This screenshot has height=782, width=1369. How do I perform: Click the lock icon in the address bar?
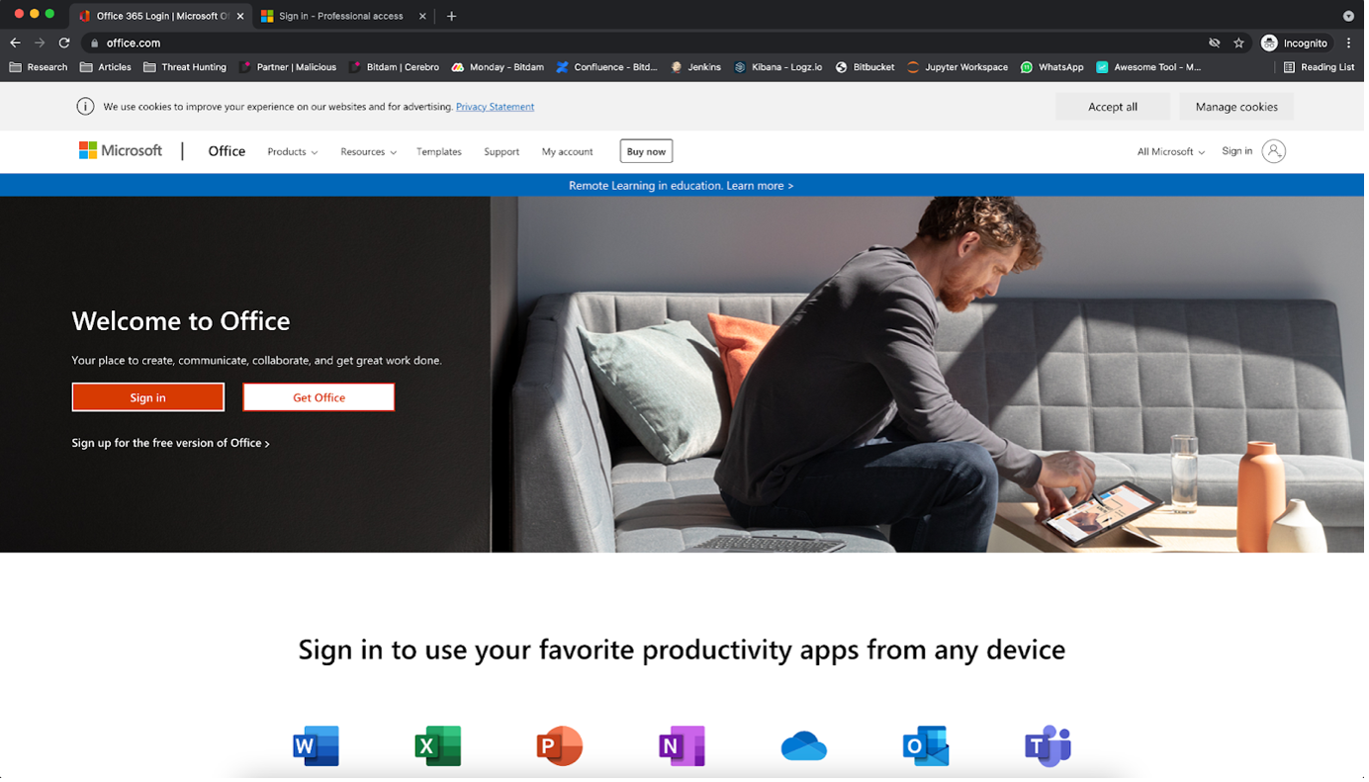(x=95, y=43)
